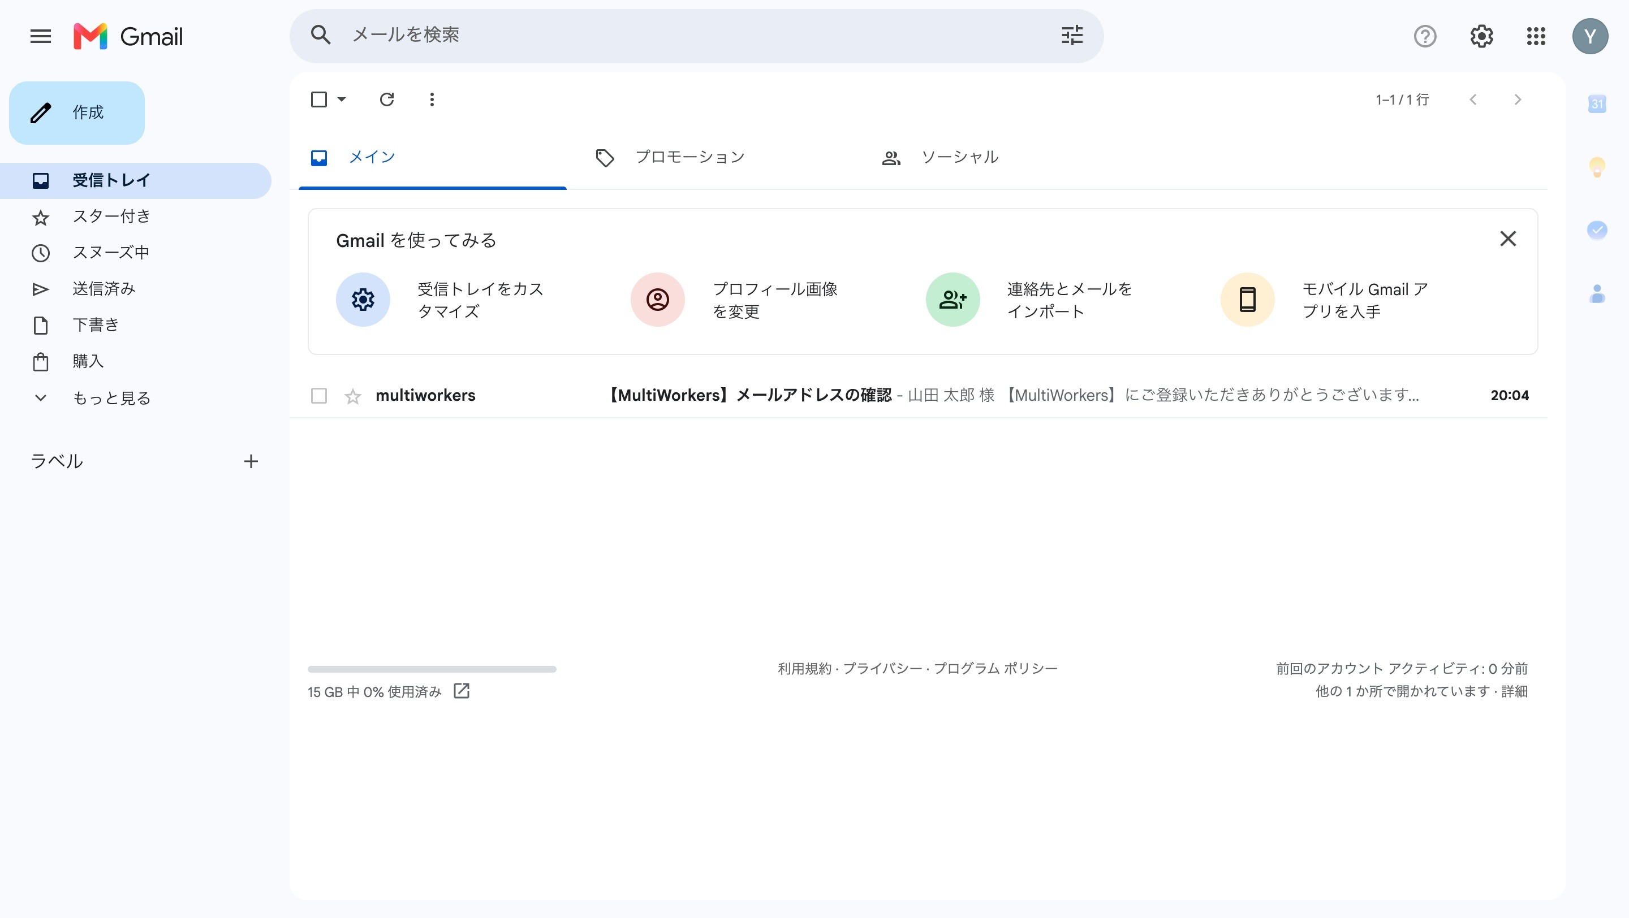Show search options filter icon
This screenshot has height=918, width=1629.
pyautogui.click(x=1072, y=36)
